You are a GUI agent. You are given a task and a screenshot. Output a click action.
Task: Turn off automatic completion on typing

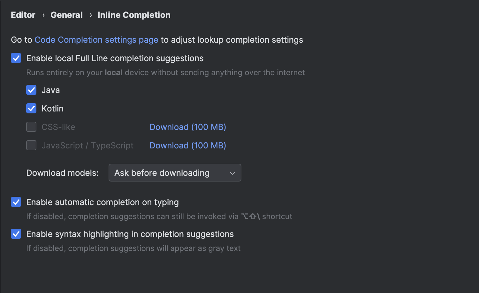pos(16,202)
